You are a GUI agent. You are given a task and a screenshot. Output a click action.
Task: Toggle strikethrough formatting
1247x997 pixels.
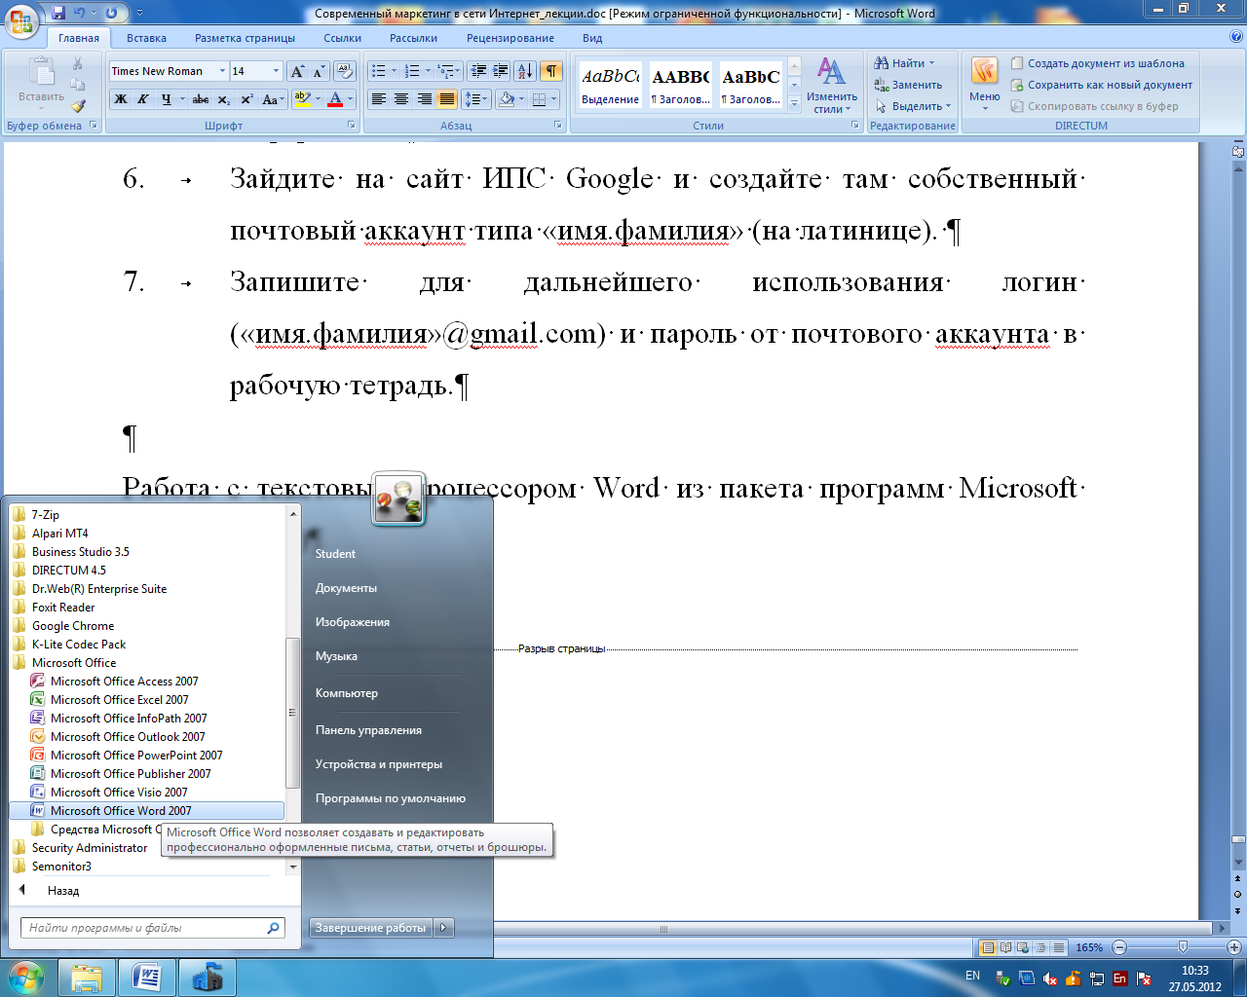pos(201,99)
